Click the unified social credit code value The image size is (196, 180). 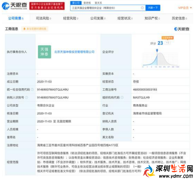53,90
